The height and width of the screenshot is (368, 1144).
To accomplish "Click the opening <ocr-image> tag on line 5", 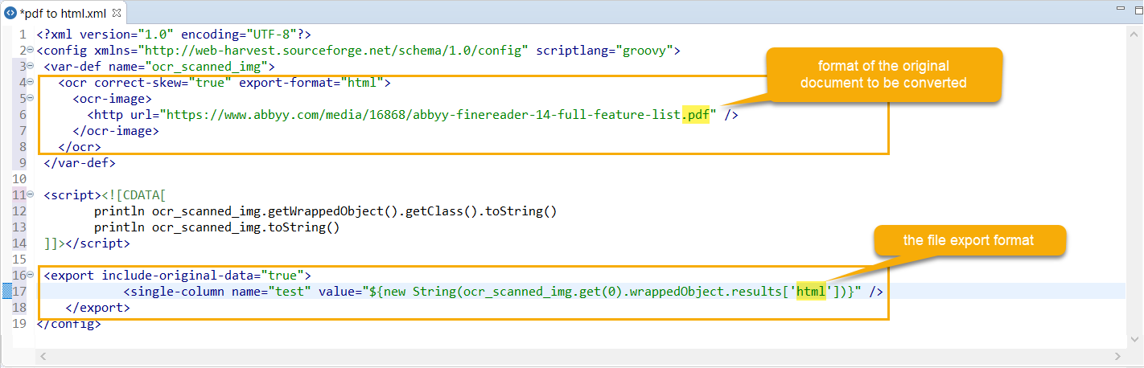I will pos(113,99).
